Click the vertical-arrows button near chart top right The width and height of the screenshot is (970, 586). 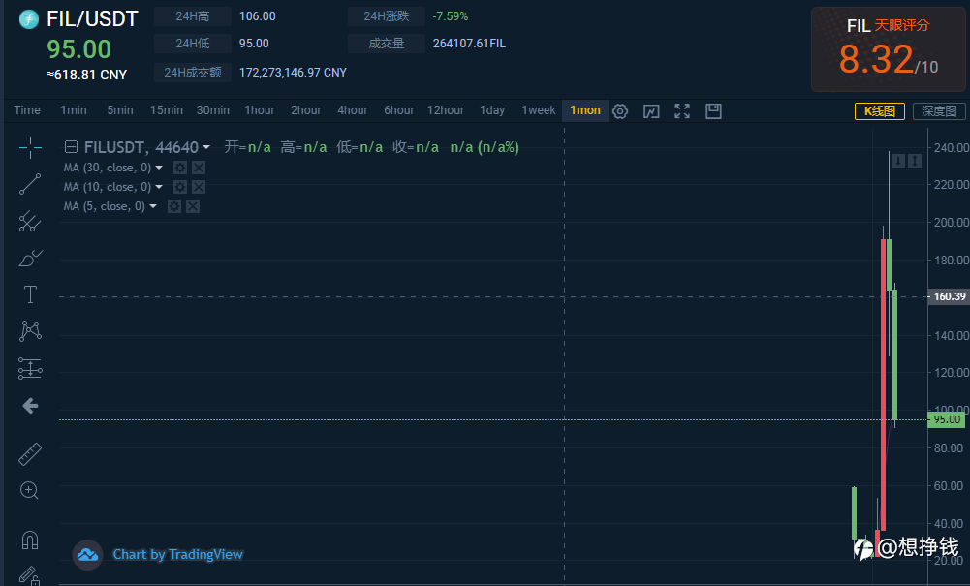(x=915, y=161)
